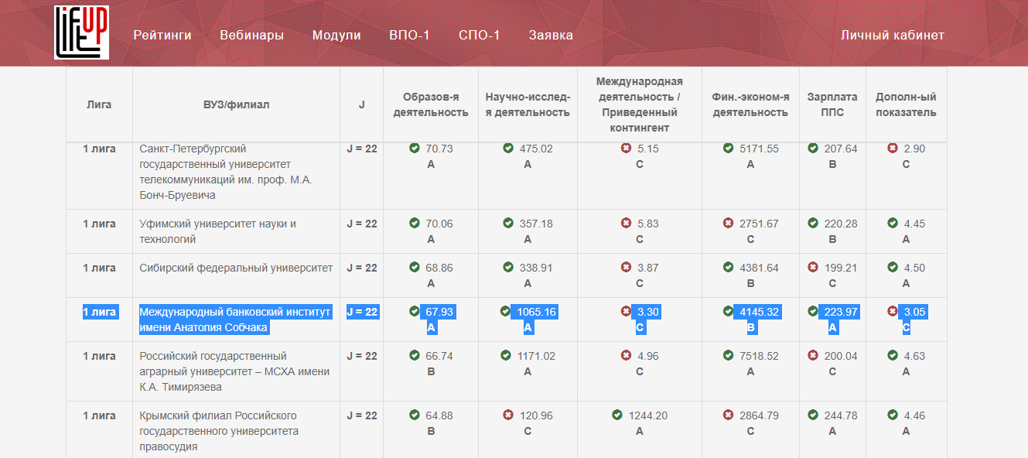Click the green check icon beside 244.78
The height and width of the screenshot is (458, 1028).
[813, 415]
